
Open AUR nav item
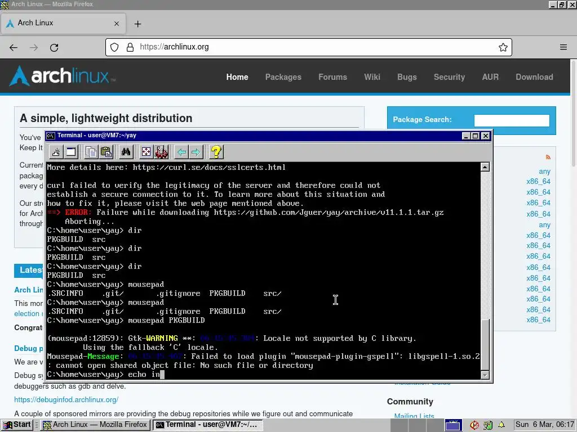coord(491,77)
